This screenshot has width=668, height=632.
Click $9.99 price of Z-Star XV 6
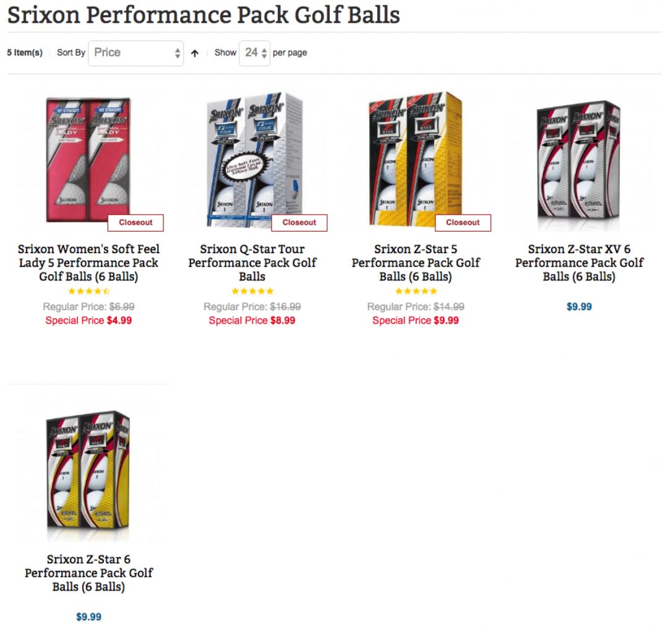[579, 306]
